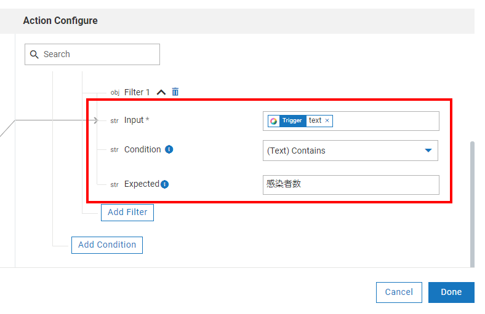Screen dimensions: 485x314
Task: Cancel the Action Configure dialog
Action: (399, 292)
